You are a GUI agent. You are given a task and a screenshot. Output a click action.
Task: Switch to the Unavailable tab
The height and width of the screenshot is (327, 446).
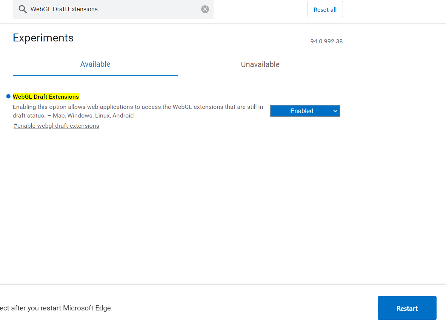point(260,64)
